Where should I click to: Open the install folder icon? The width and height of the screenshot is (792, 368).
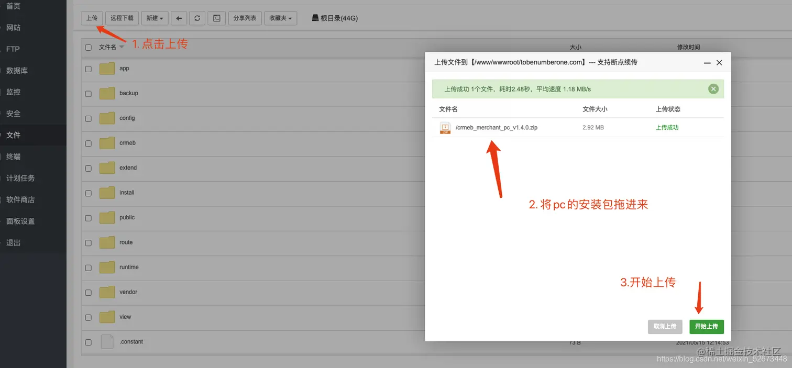[x=107, y=193]
